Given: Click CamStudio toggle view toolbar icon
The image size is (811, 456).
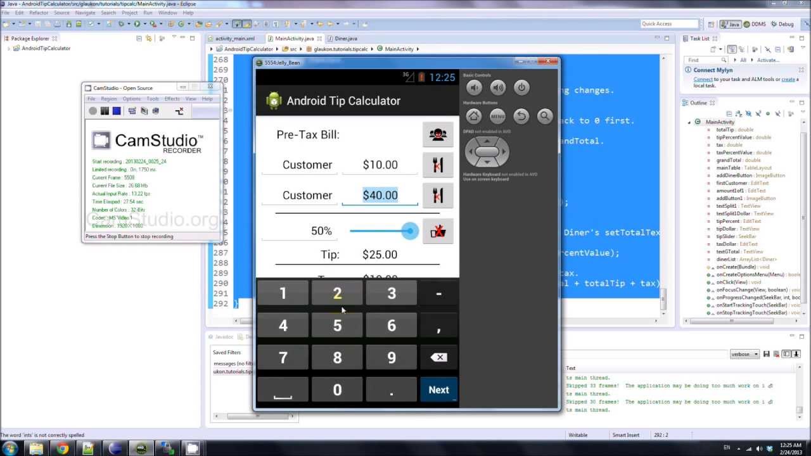Looking at the screenshot, I should (132, 111).
